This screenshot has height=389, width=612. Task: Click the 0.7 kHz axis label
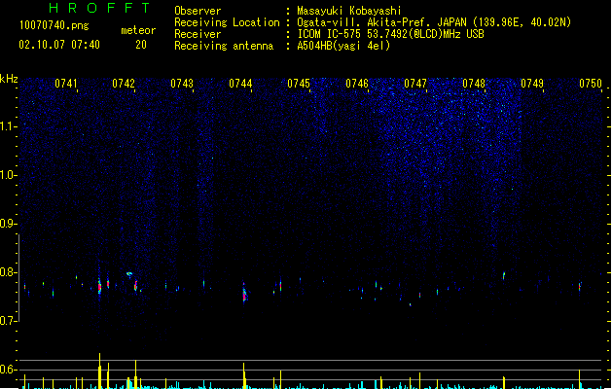click(x=8, y=321)
